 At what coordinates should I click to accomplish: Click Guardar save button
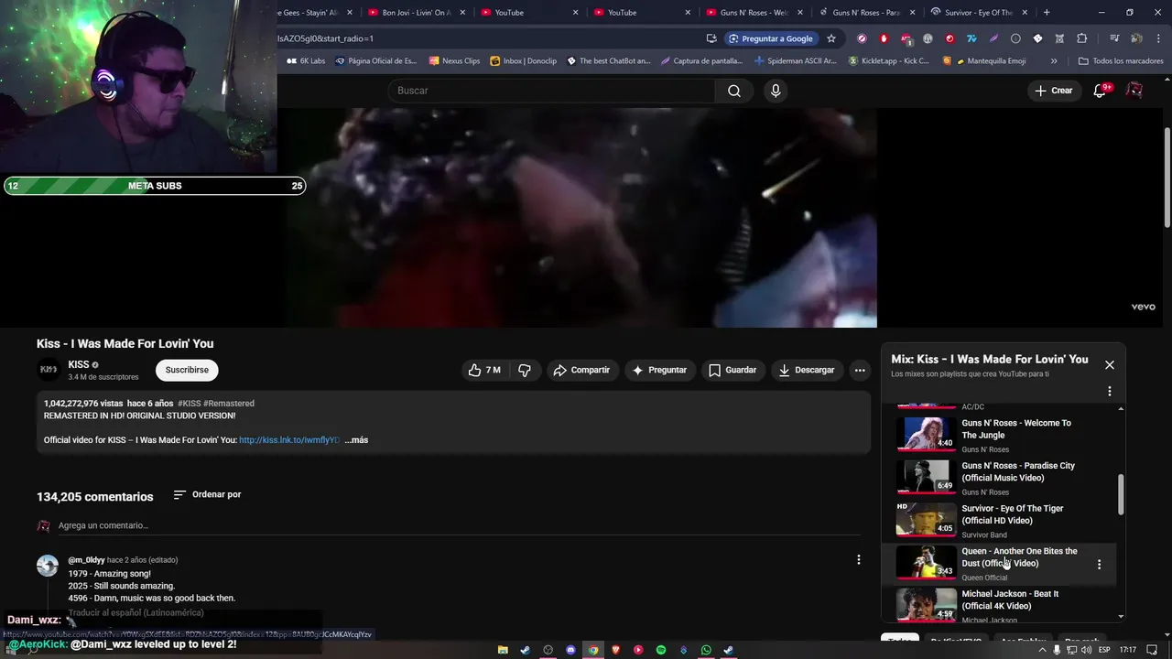click(x=732, y=370)
